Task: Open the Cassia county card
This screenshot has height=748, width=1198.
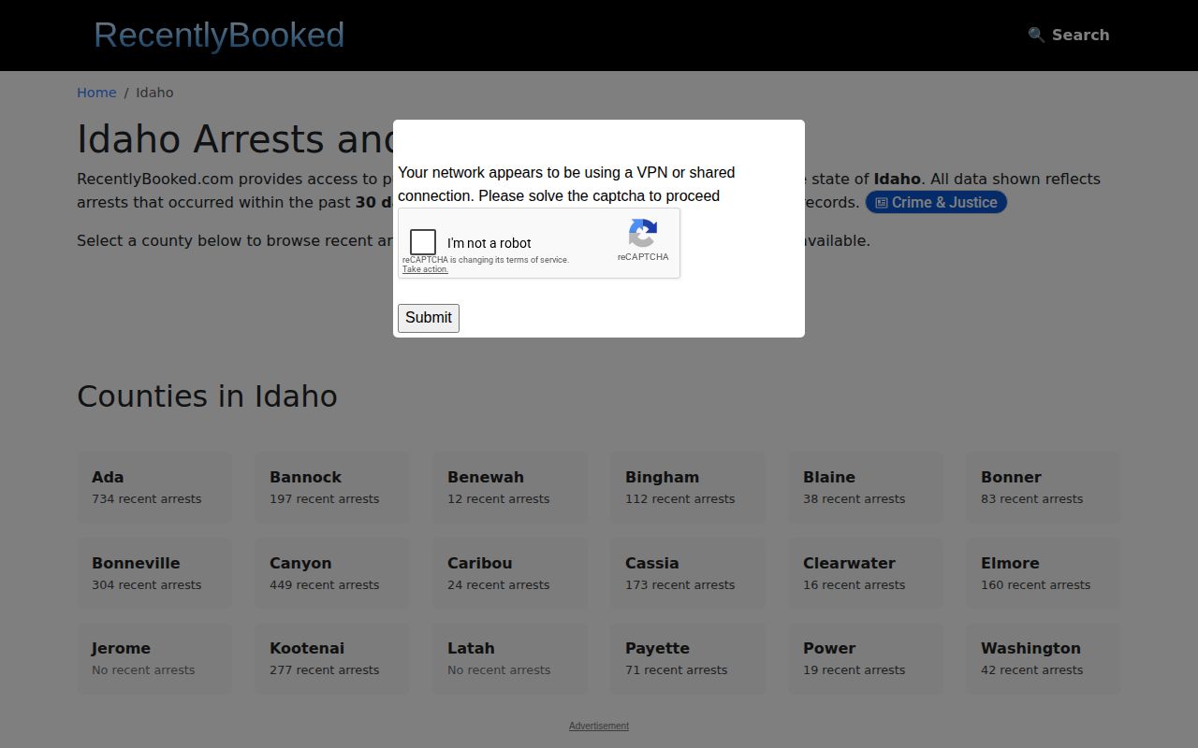Action: (688, 573)
